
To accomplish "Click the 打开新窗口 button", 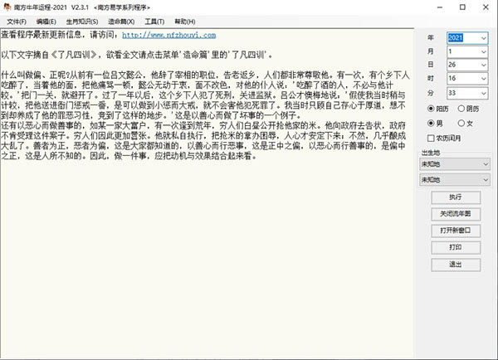I will click(x=456, y=231).
